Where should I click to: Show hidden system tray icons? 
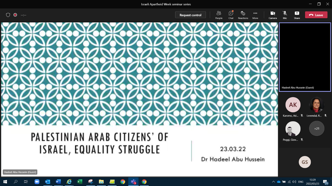pos(273,181)
